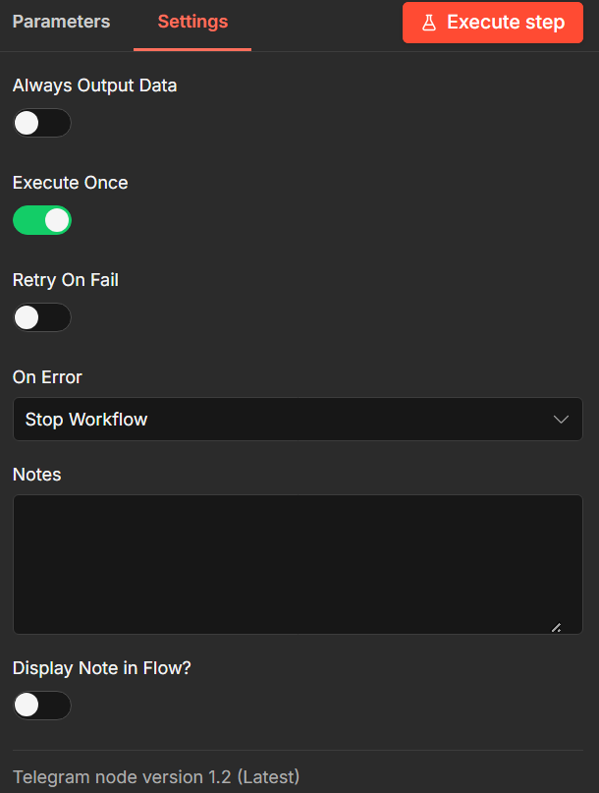
Task: Select the Settings tab
Action: click(x=192, y=22)
